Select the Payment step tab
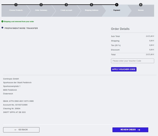 [x=117, y=10]
